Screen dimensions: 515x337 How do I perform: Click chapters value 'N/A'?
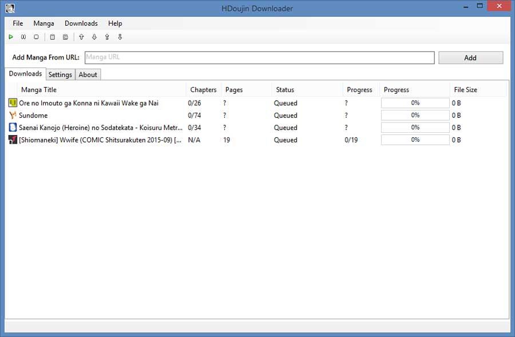pyautogui.click(x=194, y=140)
